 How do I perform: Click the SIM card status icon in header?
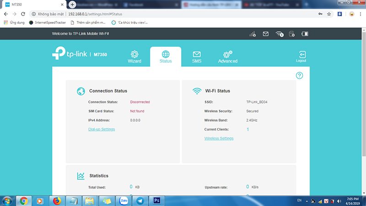click(292, 34)
